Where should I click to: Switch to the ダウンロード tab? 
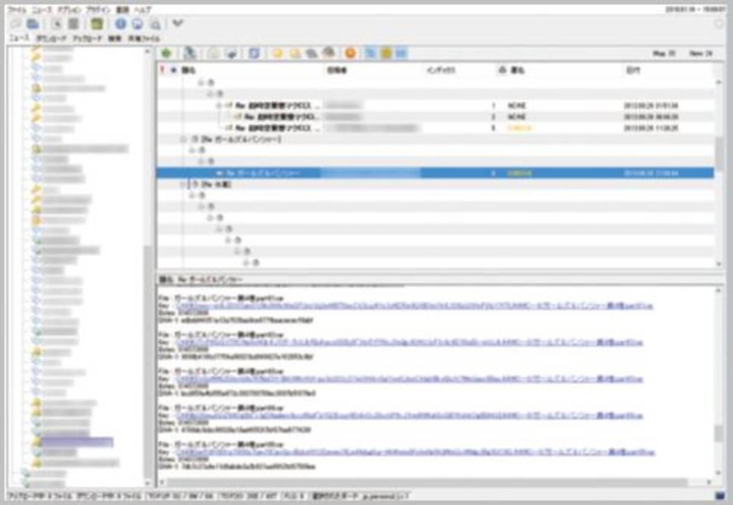click(x=51, y=37)
